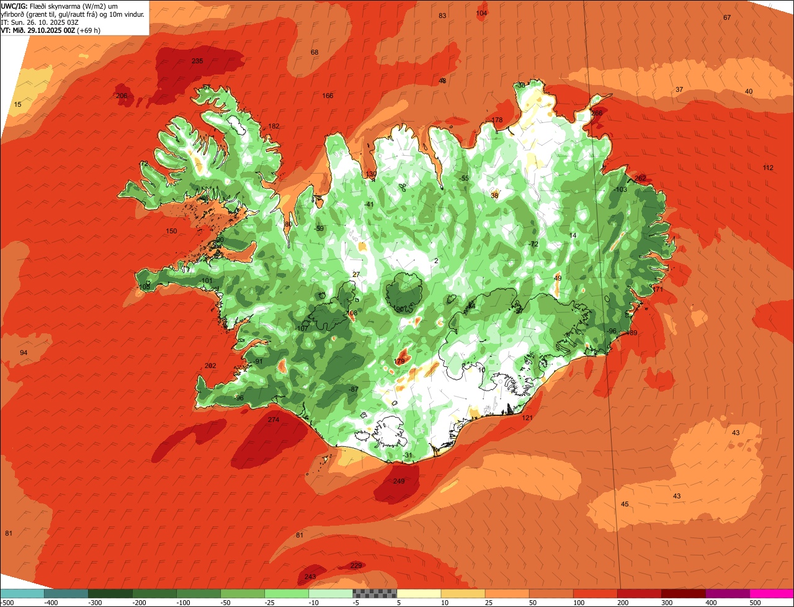Click the 68 value north of Iceland
Viewport: 794px width, 607px height.
coord(314,52)
